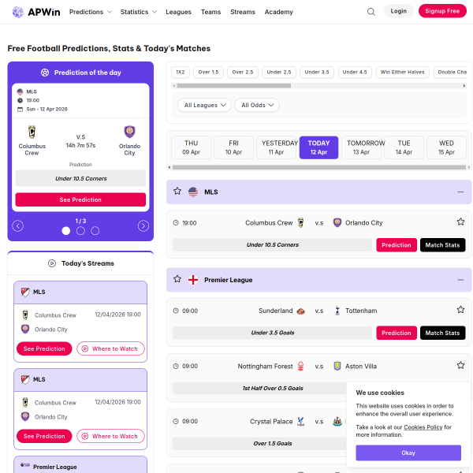Click Signup Free
The height and width of the screenshot is (473, 473).
[x=442, y=11]
